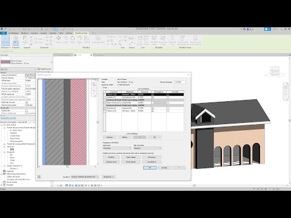Click the Revit application icon at top left
Viewport: 291px width, 218px height.
point(2,29)
